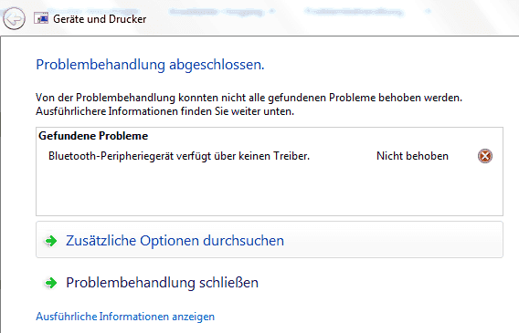The width and height of the screenshot is (519, 333).
Task: Click the word Treiber in problem entry
Action: (291, 156)
